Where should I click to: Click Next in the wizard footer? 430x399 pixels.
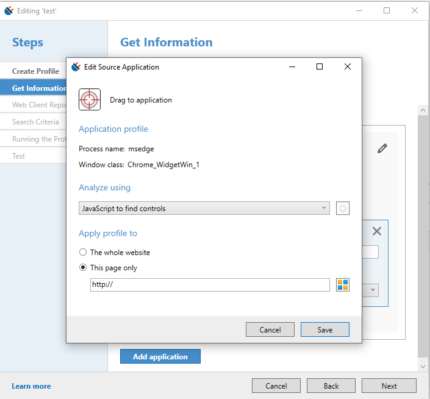click(389, 386)
